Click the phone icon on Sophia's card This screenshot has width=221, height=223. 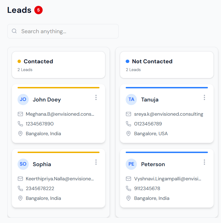(20, 188)
